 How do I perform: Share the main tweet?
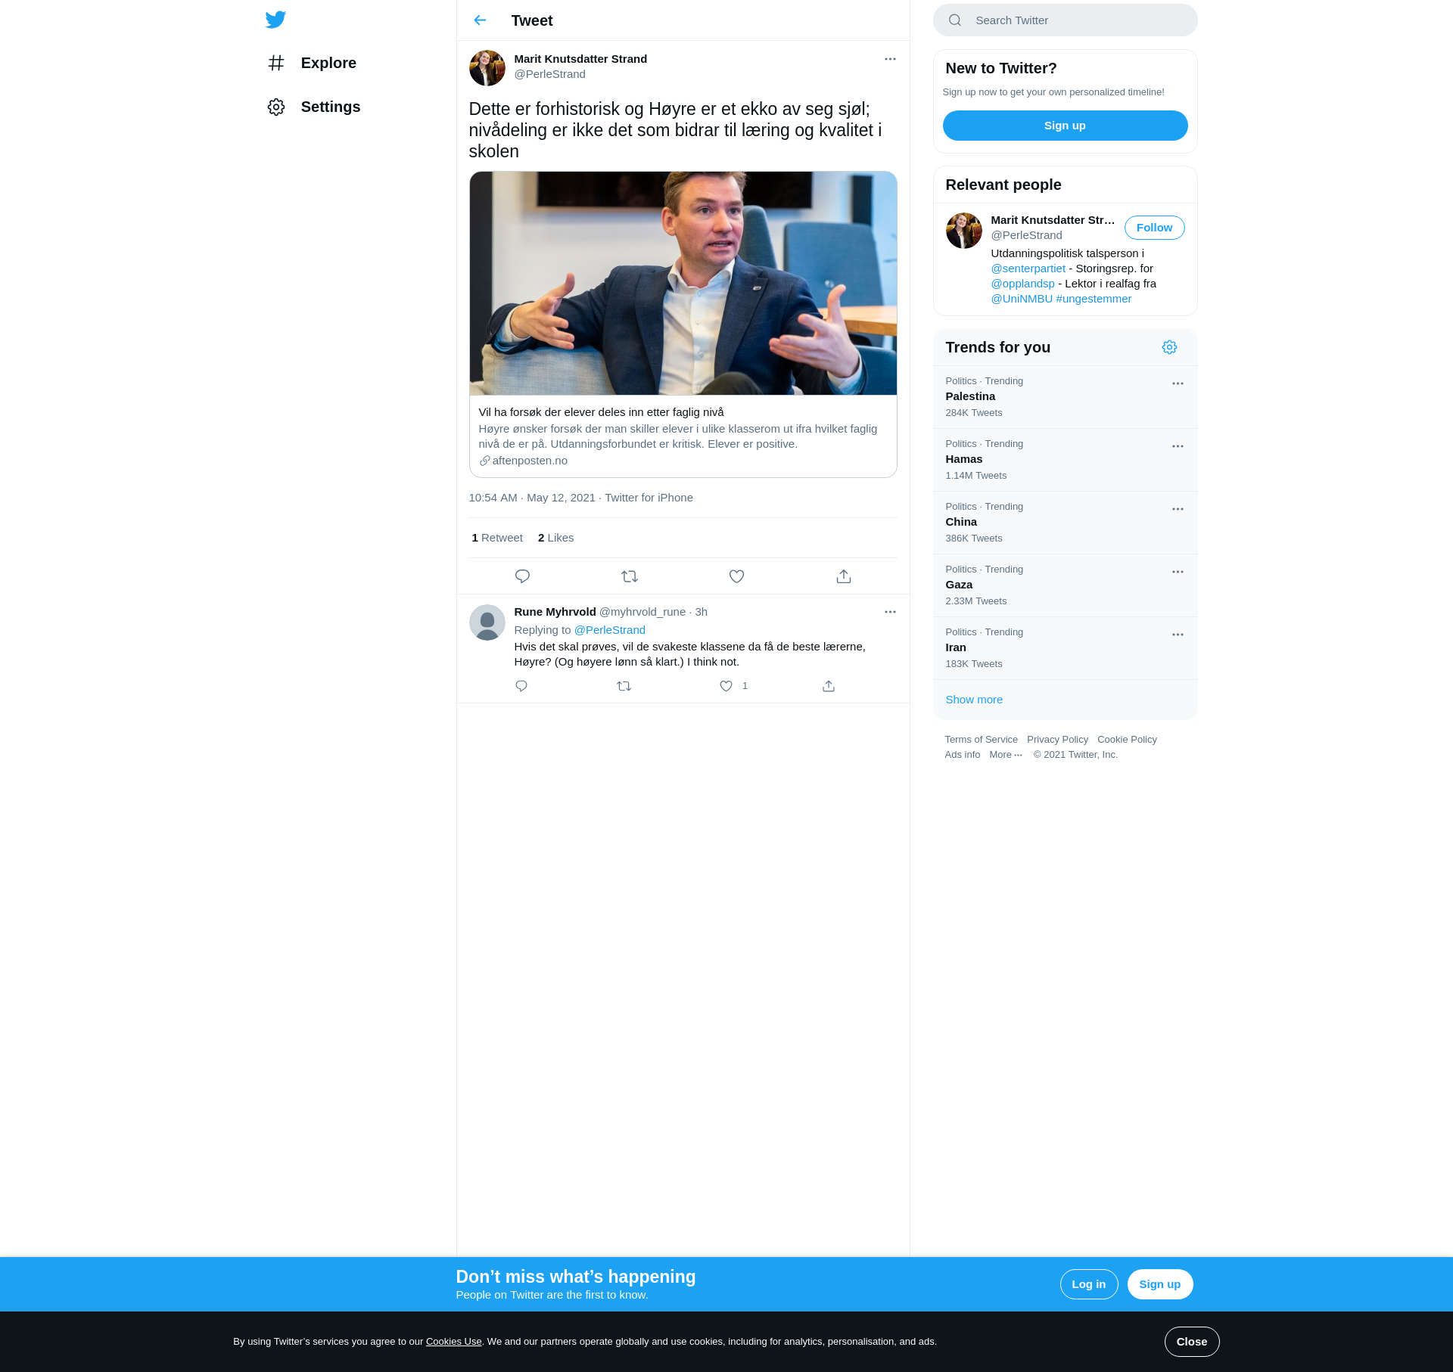click(844, 576)
